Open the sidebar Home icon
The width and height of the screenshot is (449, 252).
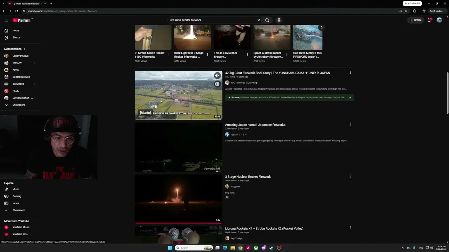point(6,30)
